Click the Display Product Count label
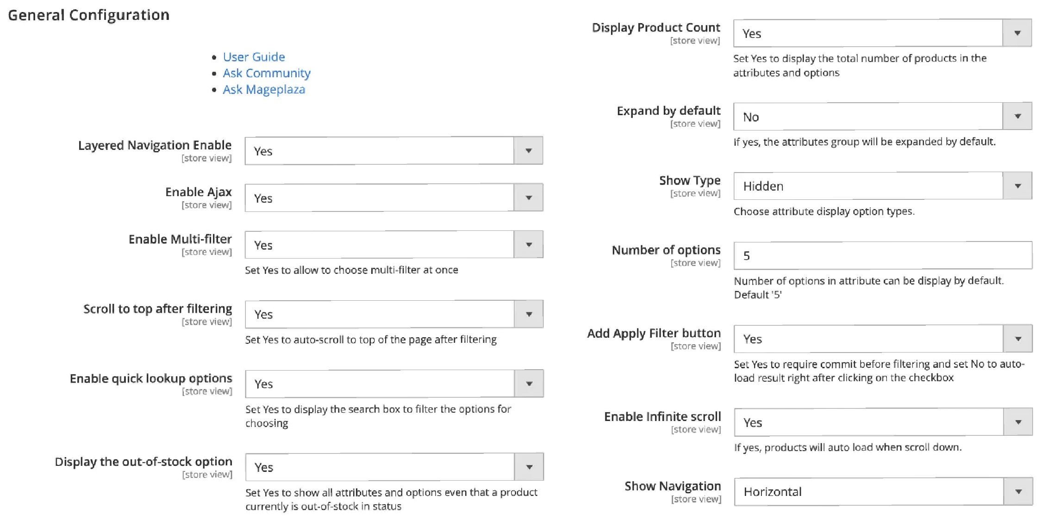 coord(656,28)
